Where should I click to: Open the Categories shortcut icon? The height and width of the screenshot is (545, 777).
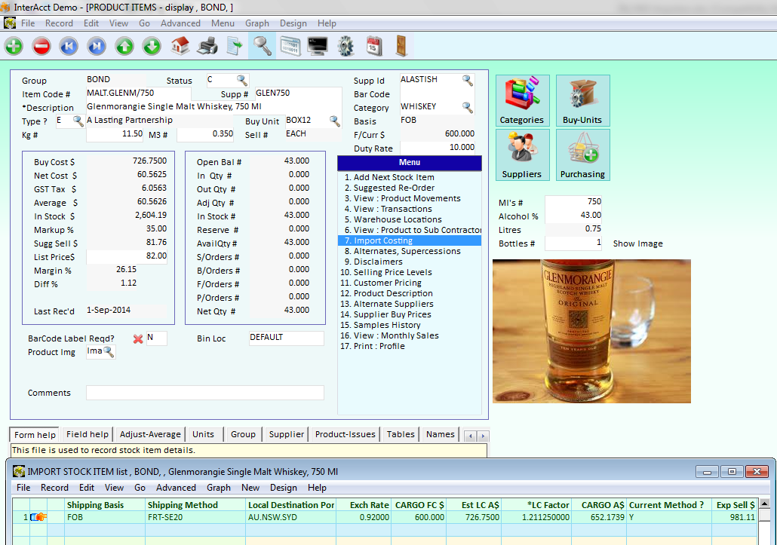click(x=522, y=100)
